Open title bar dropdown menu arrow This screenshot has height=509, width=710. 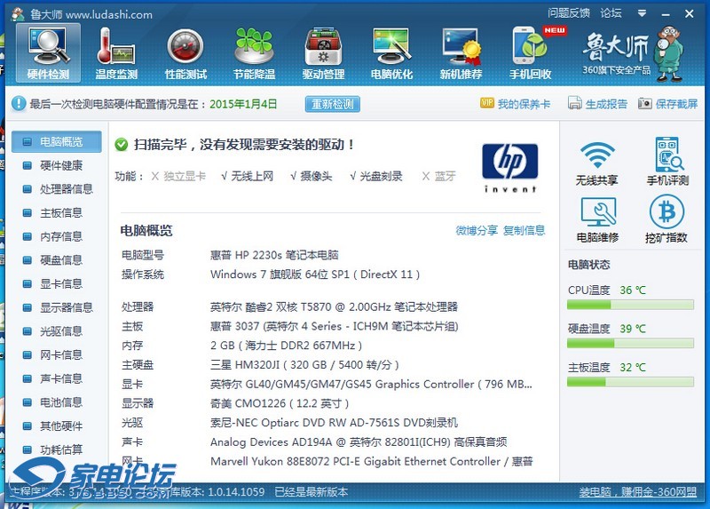642,13
